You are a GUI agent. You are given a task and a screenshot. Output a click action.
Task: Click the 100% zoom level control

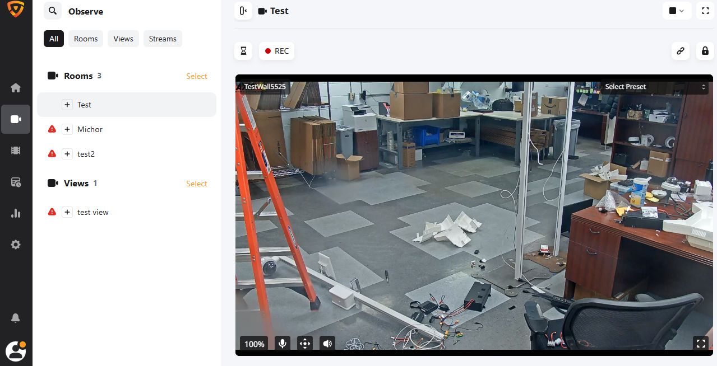(254, 344)
